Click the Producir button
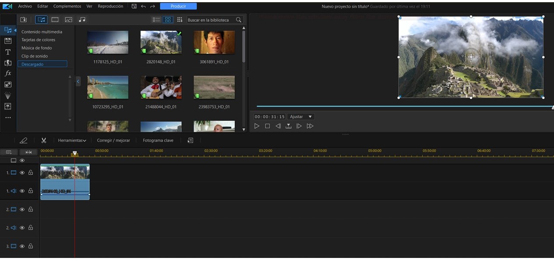Screen dimensions: 554x261 pos(178,7)
